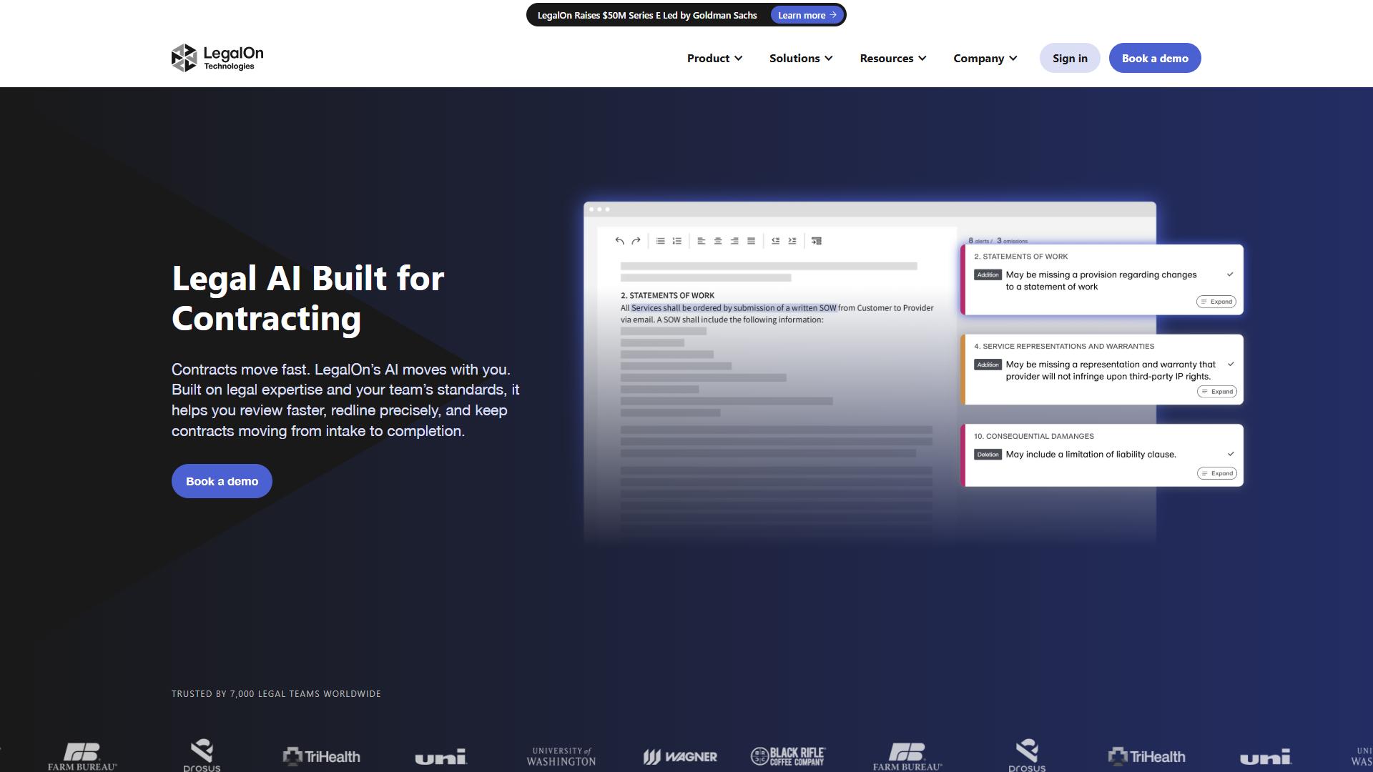The height and width of the screenshot is (772, 1373).
Task: Click 'Trusted by 7,000 legal teams worldwide' text
Action: pos(276,694)
